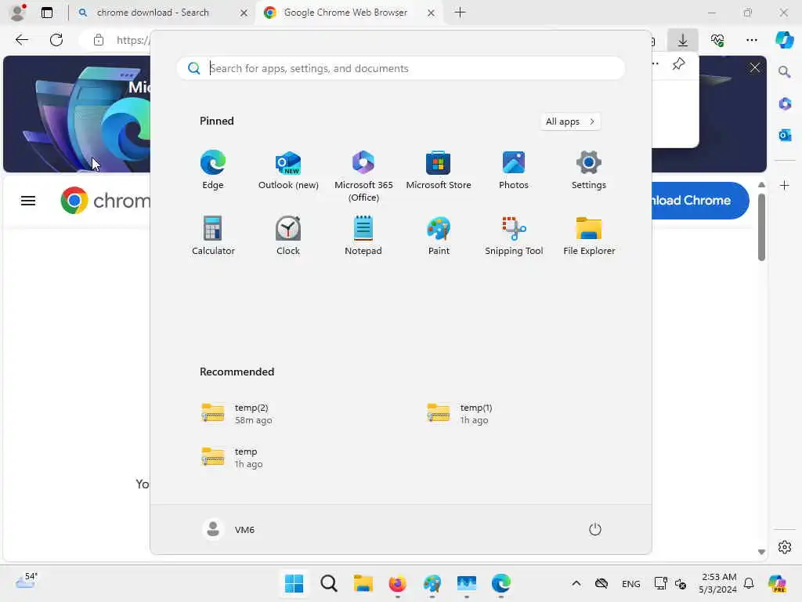This screenshot has width=802, height=602.
Task: Open recommended file temp from 1h ago
Action: 233,458
